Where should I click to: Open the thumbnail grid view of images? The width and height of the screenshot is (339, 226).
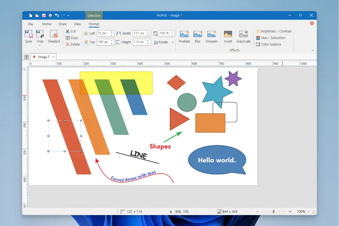(27, 57)
